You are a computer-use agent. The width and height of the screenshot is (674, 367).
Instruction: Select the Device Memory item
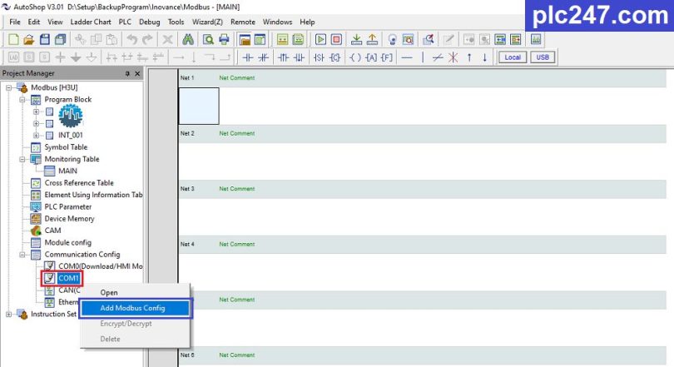tap(69, 219)
